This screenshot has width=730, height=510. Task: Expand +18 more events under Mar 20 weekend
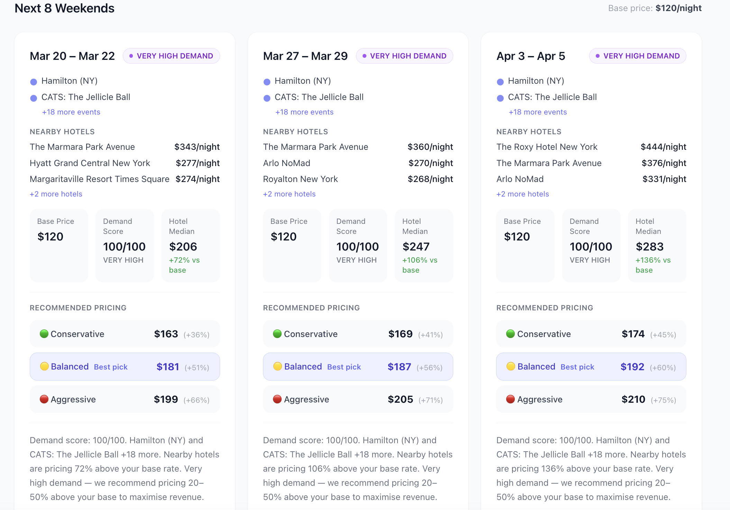click(x=71, y=112)
